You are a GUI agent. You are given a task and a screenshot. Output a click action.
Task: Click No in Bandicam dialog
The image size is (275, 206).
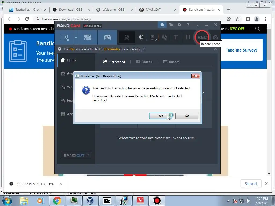[x=187, y=116]
